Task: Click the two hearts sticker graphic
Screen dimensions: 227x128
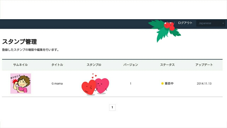Action: [95, 85]
